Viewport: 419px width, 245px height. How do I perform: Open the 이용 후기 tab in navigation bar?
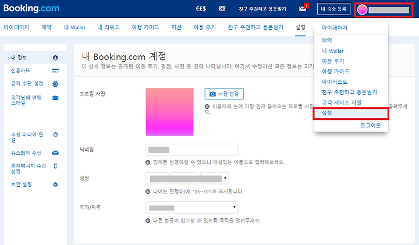point(205,27)
